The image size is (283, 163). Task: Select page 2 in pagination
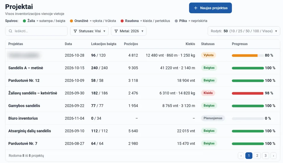pos(257,156)
